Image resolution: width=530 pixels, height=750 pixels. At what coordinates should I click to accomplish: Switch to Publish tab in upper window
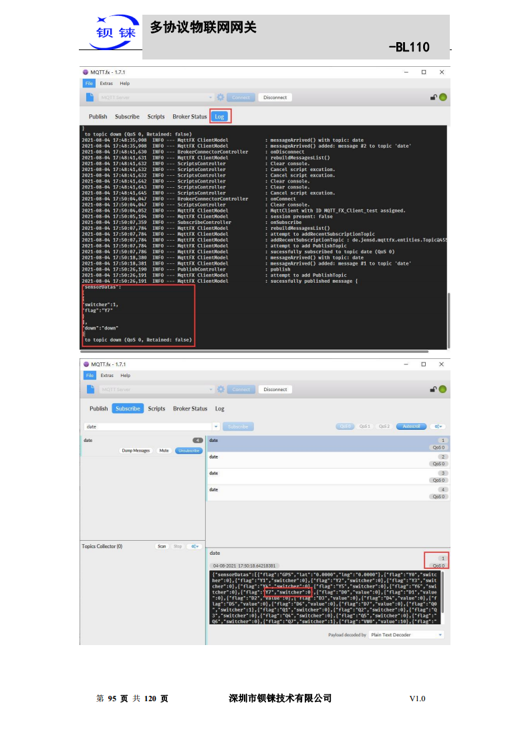[x=98, y=116]
